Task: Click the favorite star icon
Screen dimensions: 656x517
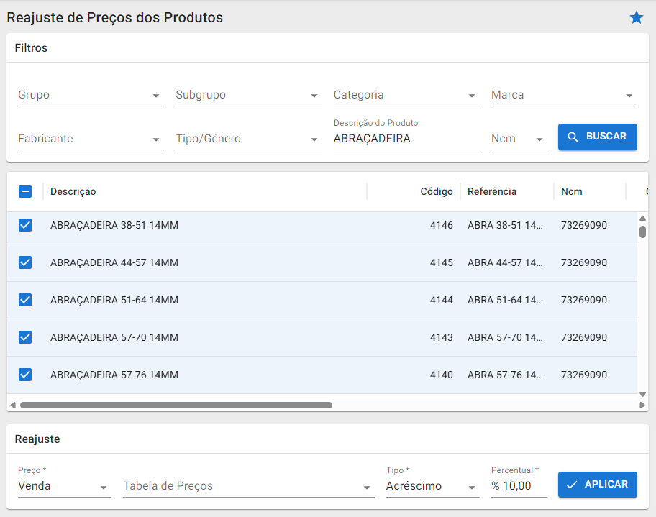Action: coord(637,18)
